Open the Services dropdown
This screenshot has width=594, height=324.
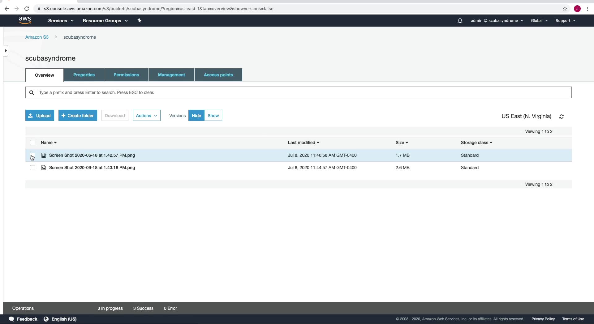[x=61, y=21]
